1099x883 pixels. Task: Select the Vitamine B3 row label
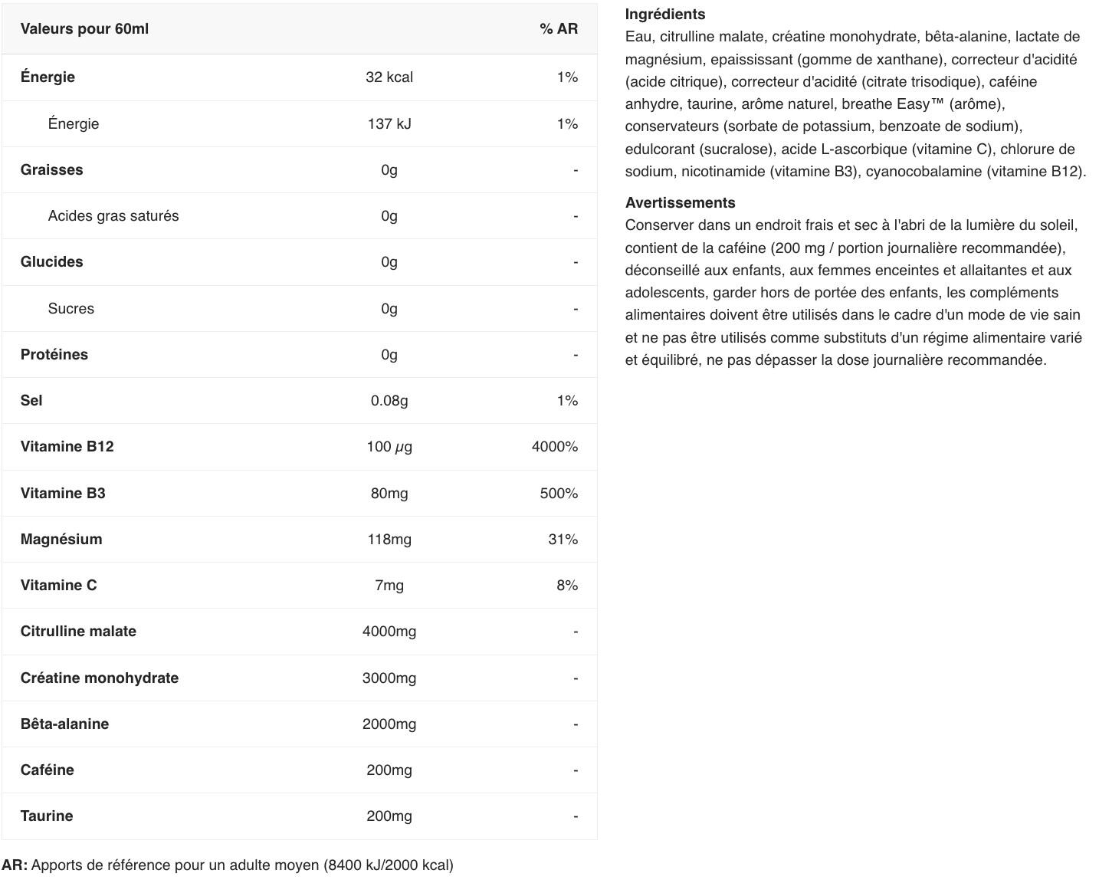pos(63,494)
